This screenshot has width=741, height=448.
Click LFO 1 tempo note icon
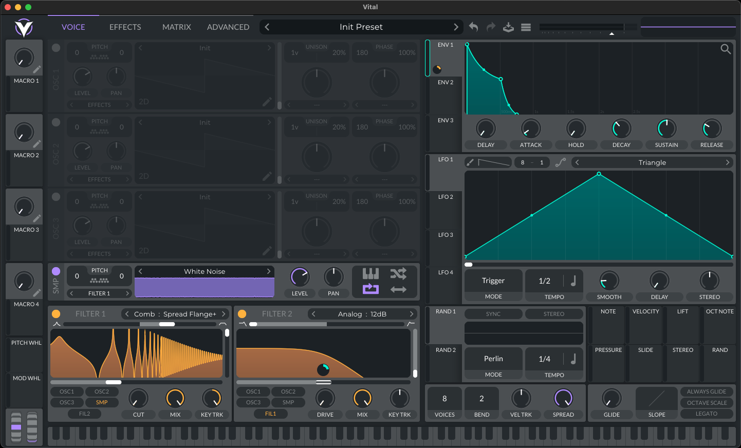(x=573, y=281)
